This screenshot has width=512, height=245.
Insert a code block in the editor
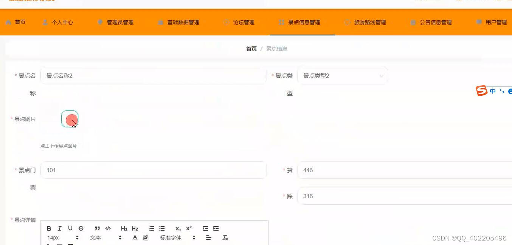(x=108, y=228)
